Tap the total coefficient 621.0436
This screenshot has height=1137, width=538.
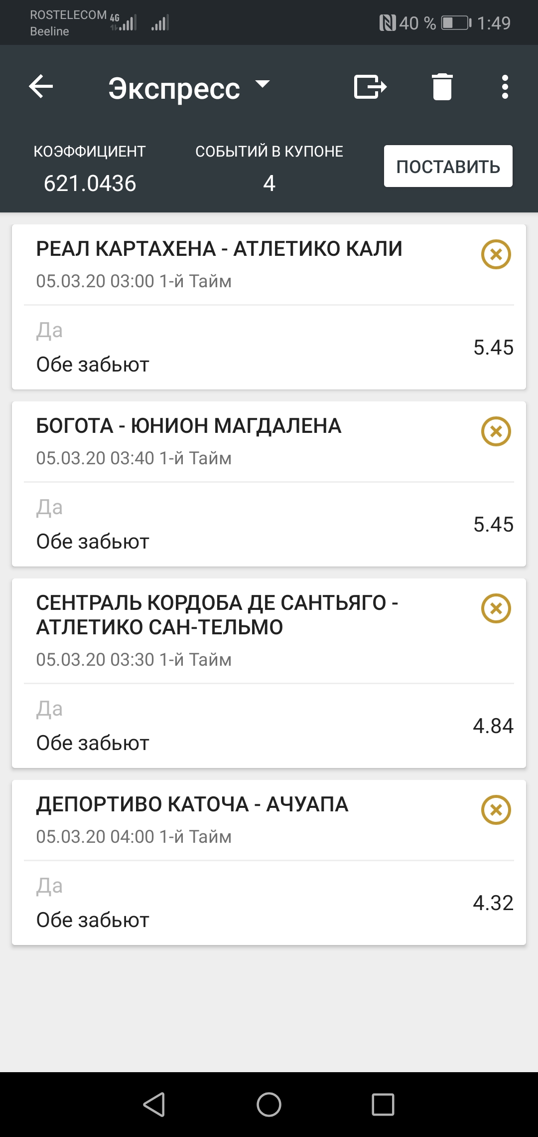(90, 184)
